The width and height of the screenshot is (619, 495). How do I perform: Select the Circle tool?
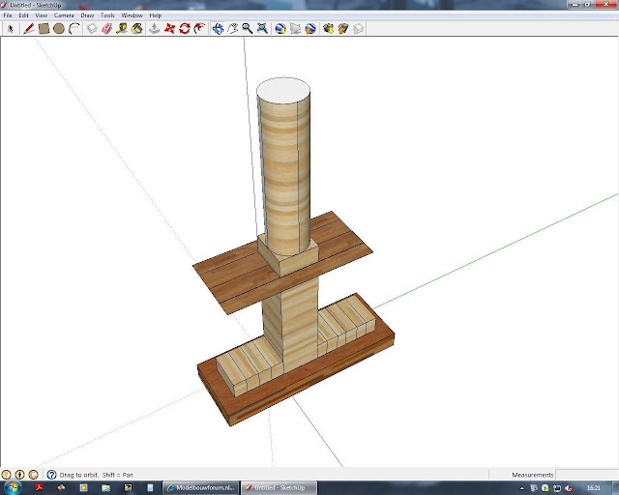pos(59,28)
